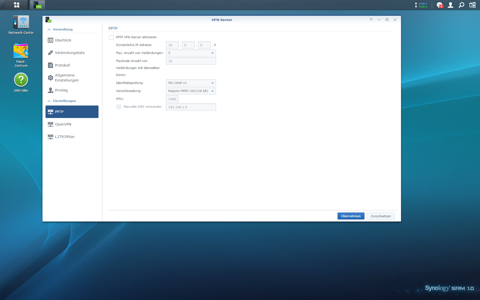Click the Zurücksetzen button
Screen dimensions: 480x300
point(380,216)
